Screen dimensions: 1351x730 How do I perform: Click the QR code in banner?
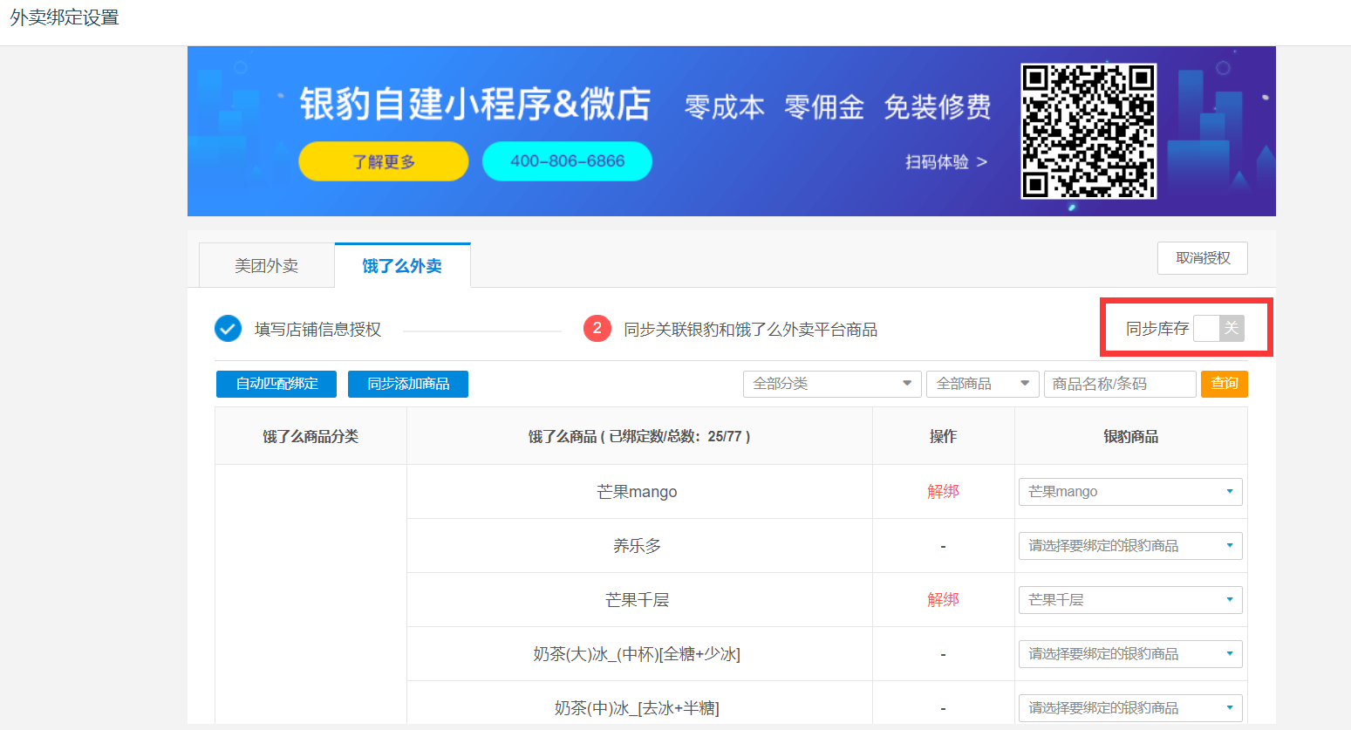(1088, 131)
